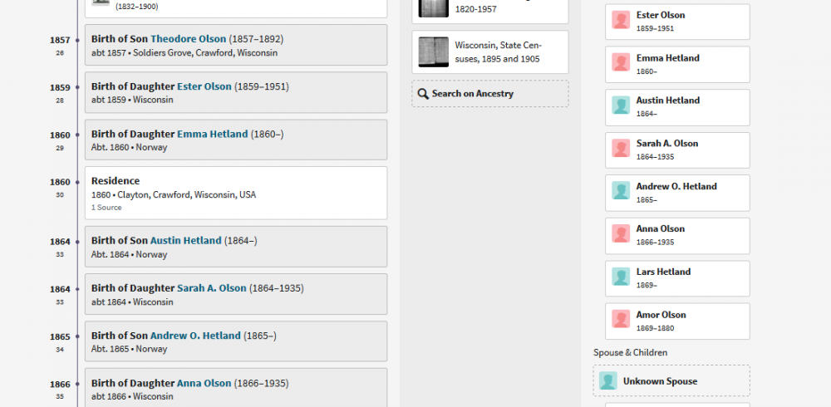Screen dimensions: 831x407
Task: Click the Austin Hetland name in timeline
Action: tap(185, 241)
